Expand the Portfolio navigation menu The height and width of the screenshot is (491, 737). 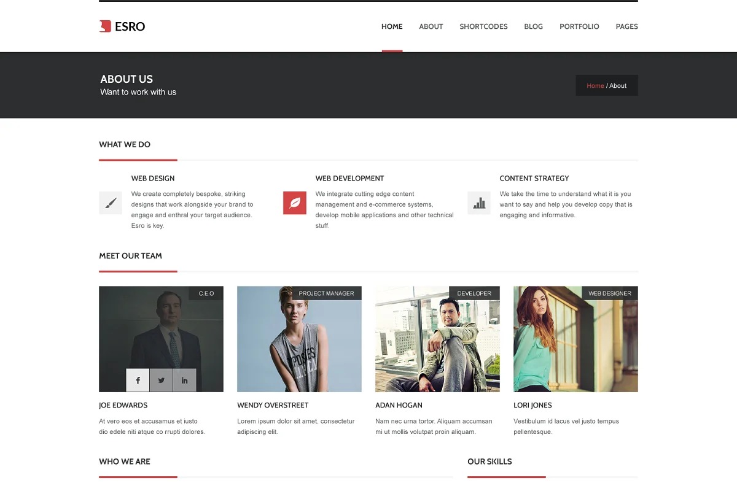[579, 26]
